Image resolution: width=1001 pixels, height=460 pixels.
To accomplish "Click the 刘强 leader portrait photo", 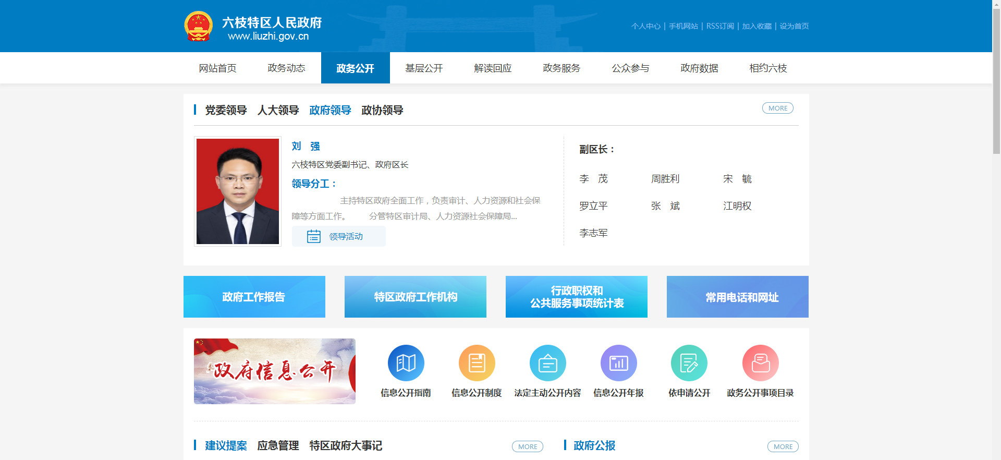I will coord(238,191).
